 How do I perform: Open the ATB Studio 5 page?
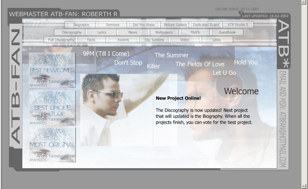[x=238, y=25]
